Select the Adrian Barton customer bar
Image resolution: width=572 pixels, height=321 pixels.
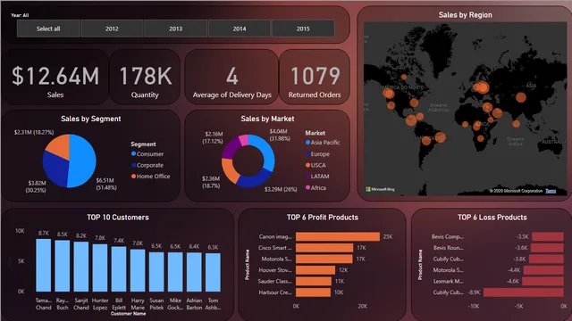[x=194, y=272]
